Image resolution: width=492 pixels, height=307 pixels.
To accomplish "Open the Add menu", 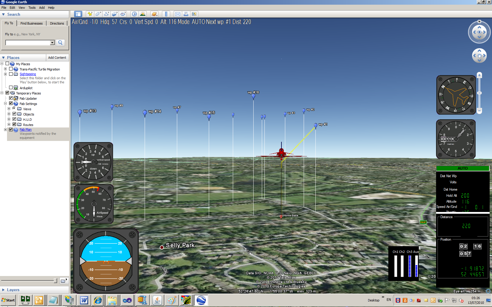I will coord(42,8).
